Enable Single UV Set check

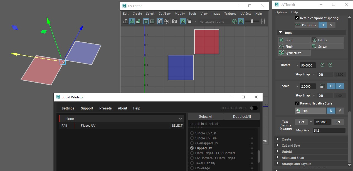click(192, 133)
